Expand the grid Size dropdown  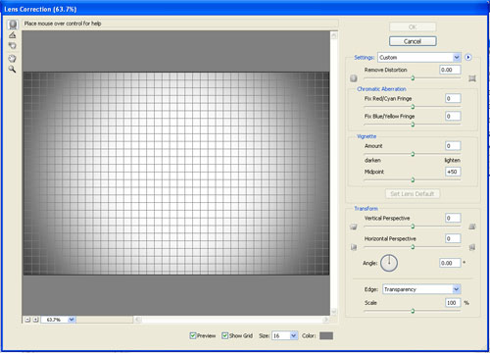tap(284, 335)
